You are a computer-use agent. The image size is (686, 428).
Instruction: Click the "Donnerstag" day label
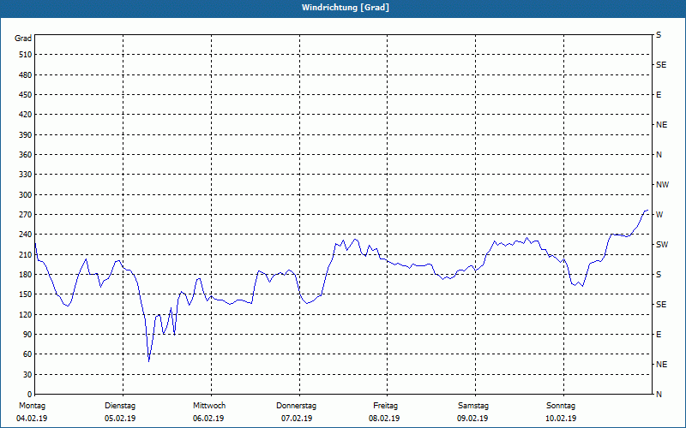[296, 406]
